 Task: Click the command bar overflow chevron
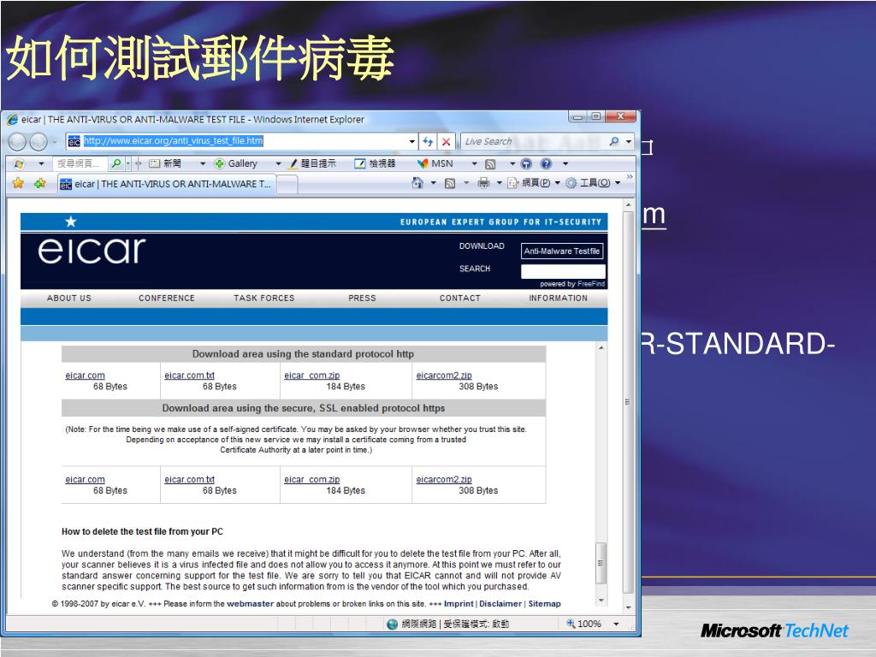[630, 176]
